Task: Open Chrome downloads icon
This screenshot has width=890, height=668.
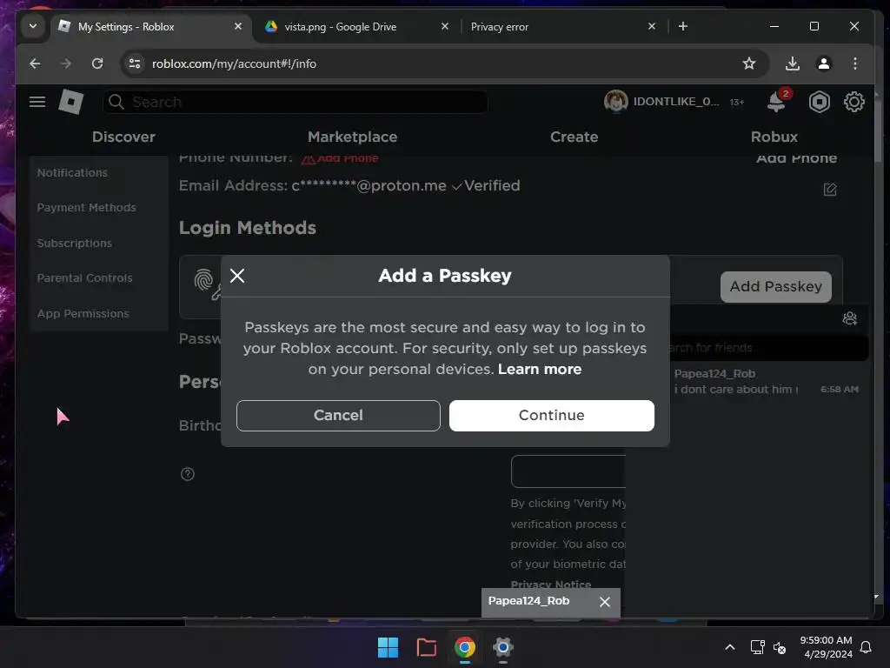Action: coord(793,63)
